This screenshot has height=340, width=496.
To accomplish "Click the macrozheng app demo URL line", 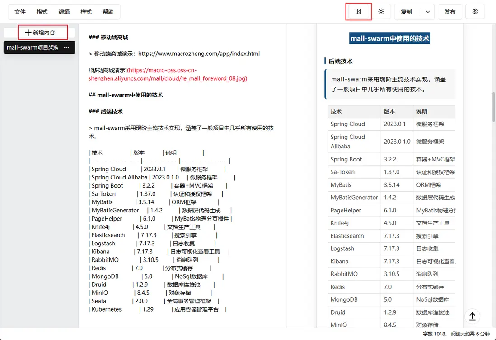I will click(174, 54).
